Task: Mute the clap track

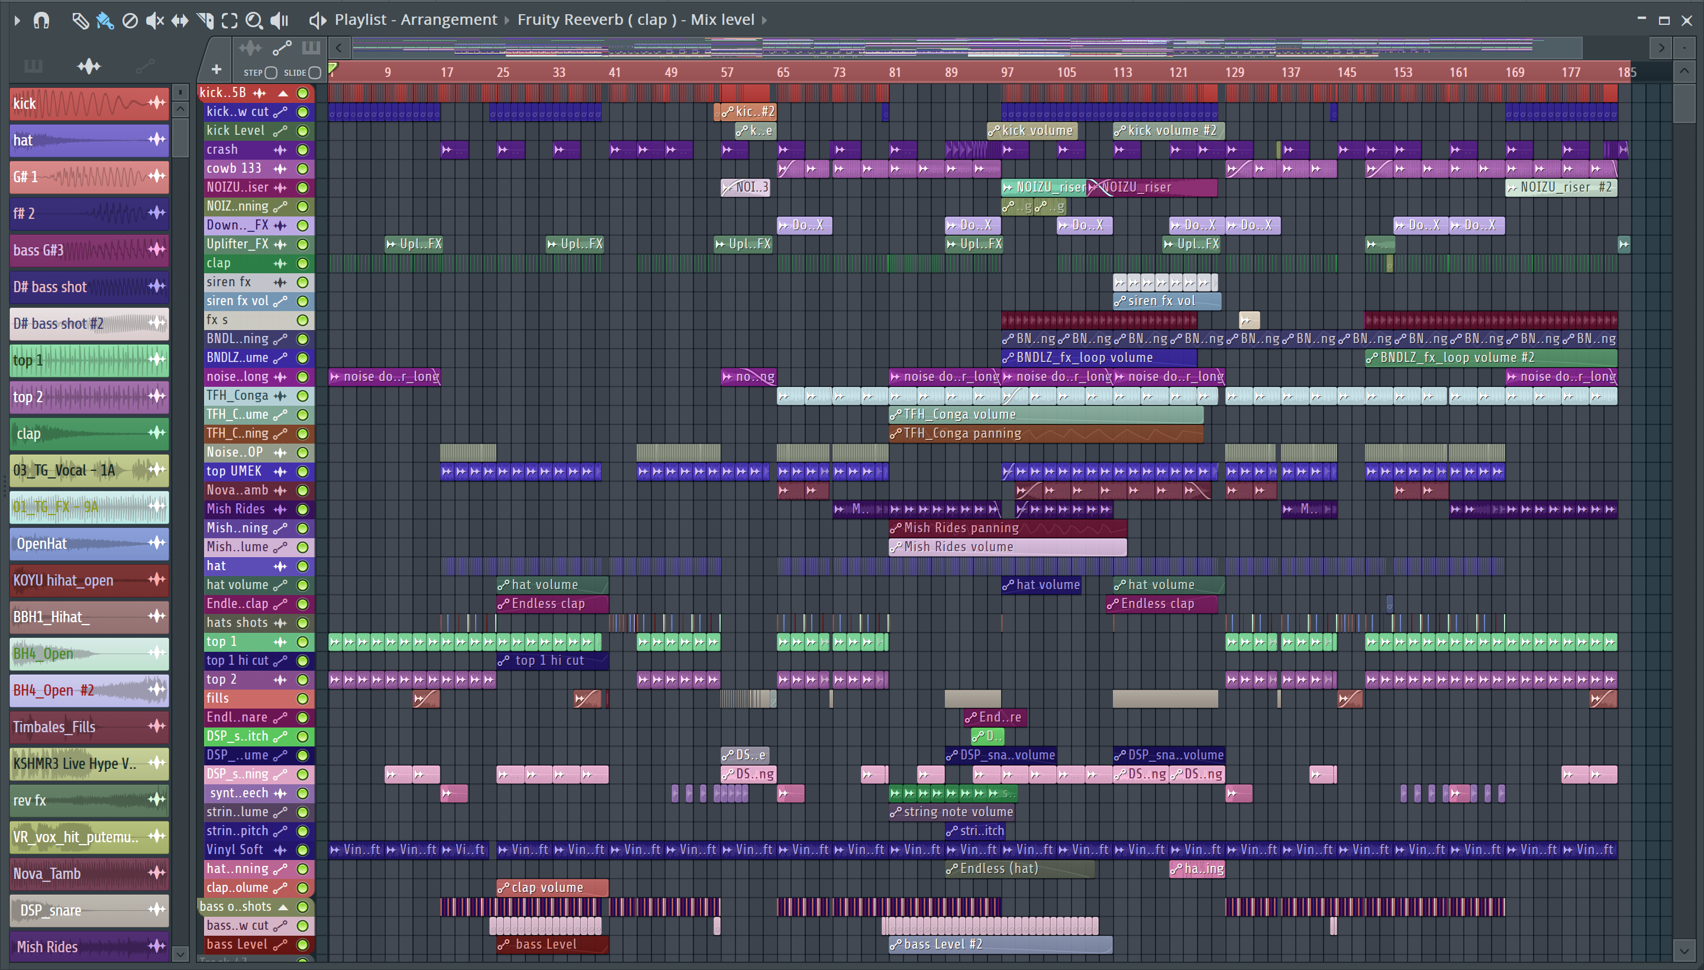Action: click(x=302, y=263)
